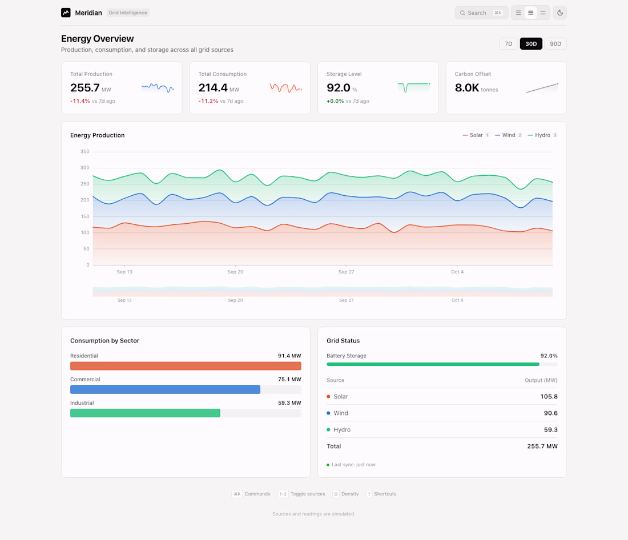Click the Battery Storage progress bar
The image size is (628, 540).
pyautogui.click(x=442, y=364)
